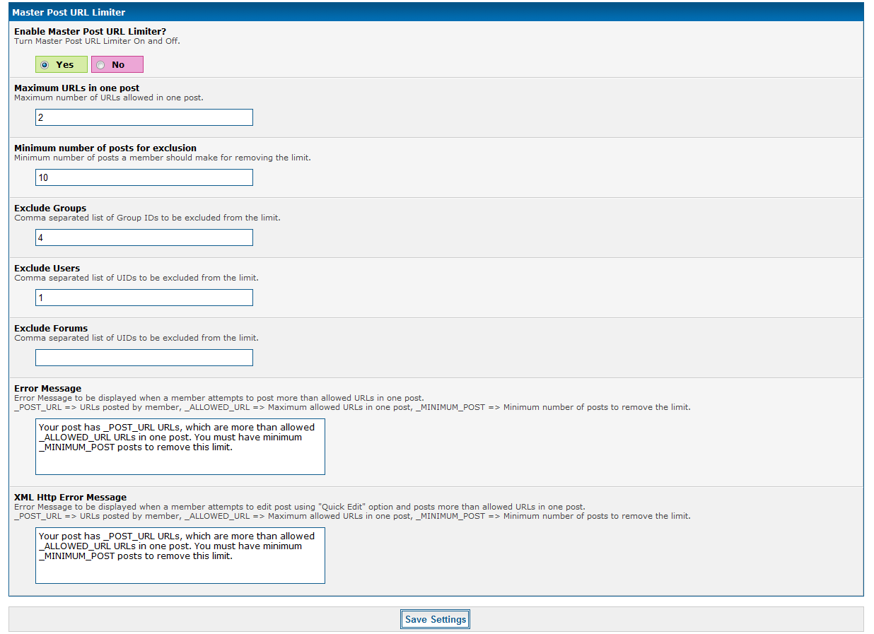The width and height of the screenshot is (874, 634).
Task: Click the 'Minimum number of posts for exclusion' label
Action: tap(105, 148)
